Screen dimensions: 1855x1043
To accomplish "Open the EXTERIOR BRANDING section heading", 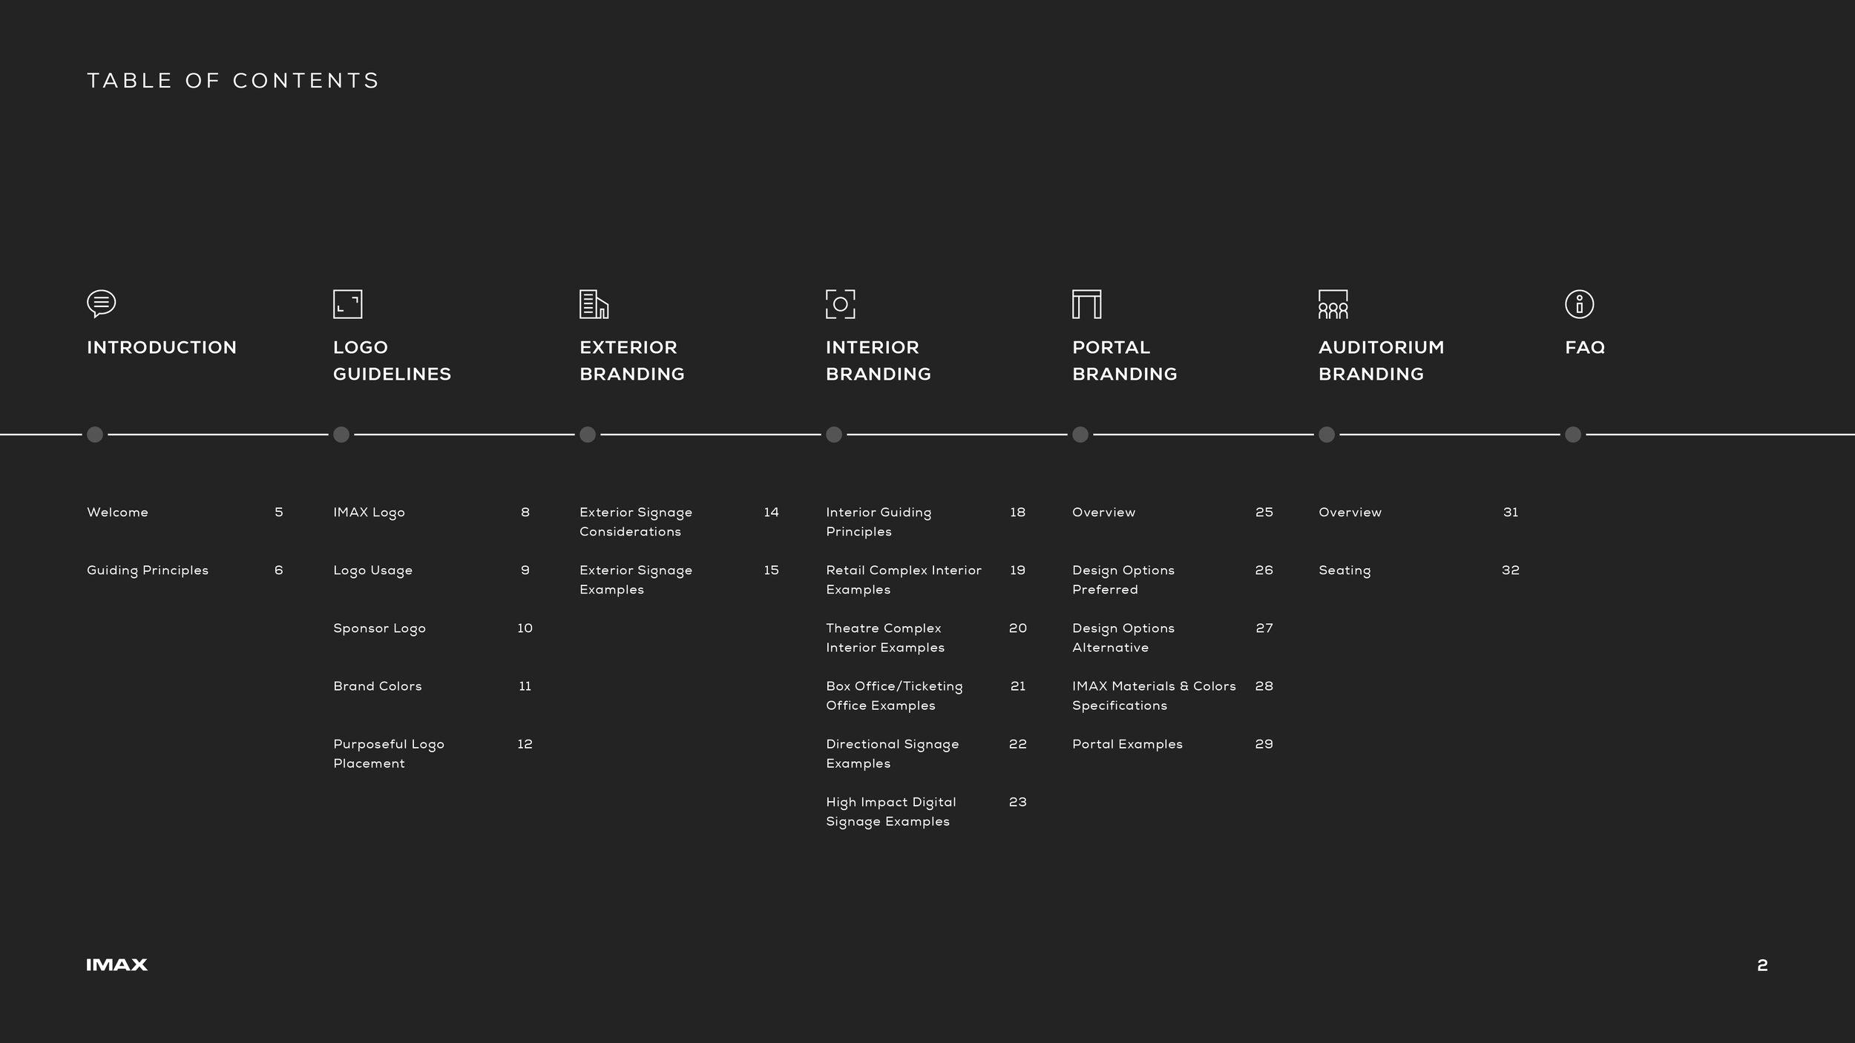I will pyautogui.click(x=632, y=361).
